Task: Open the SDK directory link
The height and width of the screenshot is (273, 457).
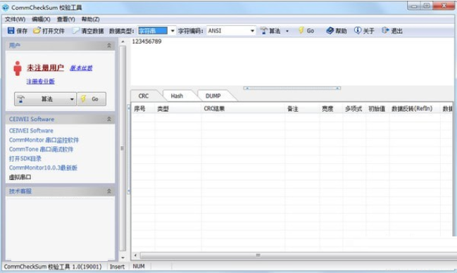Action: [25, 158]
